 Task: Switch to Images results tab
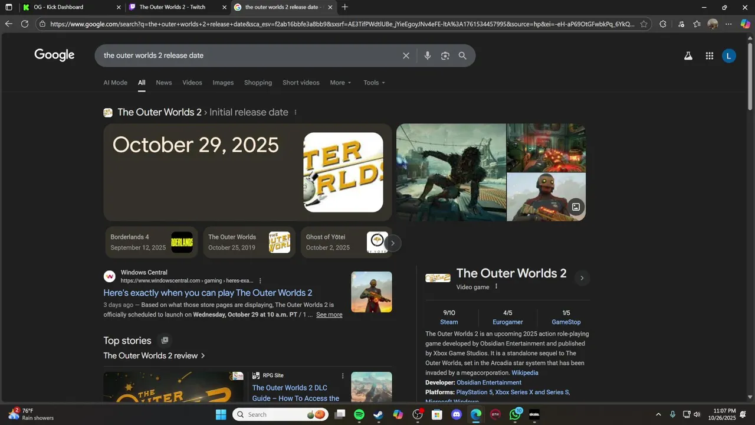(223, 83)
